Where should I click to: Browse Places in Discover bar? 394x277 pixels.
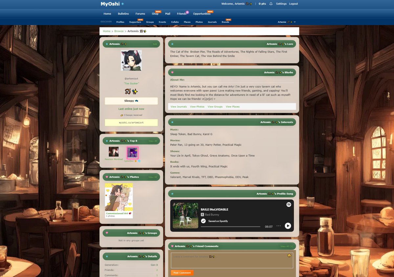pos(187,22)
